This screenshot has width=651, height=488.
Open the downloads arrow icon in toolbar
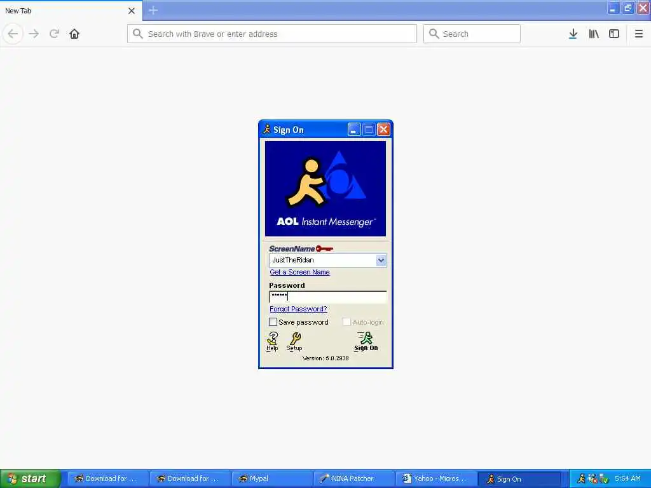573,34
